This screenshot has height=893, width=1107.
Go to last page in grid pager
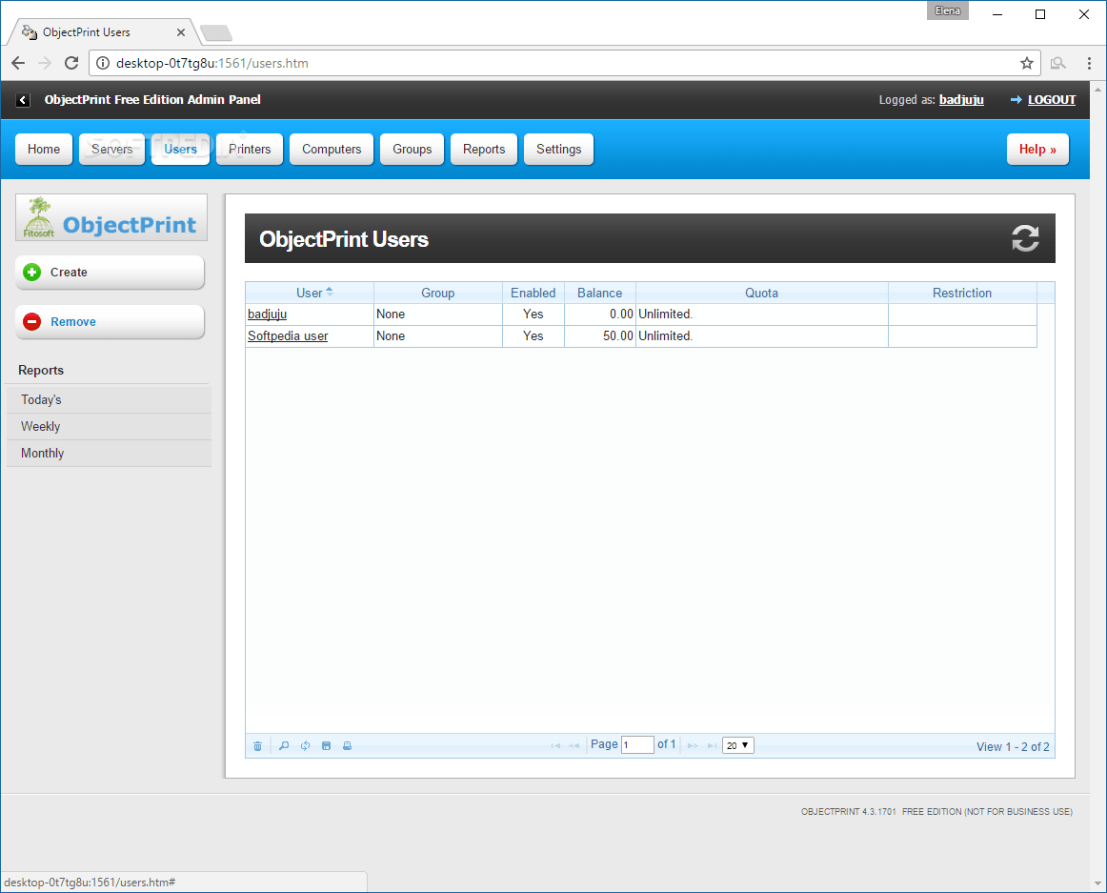(x=712, y=746)
